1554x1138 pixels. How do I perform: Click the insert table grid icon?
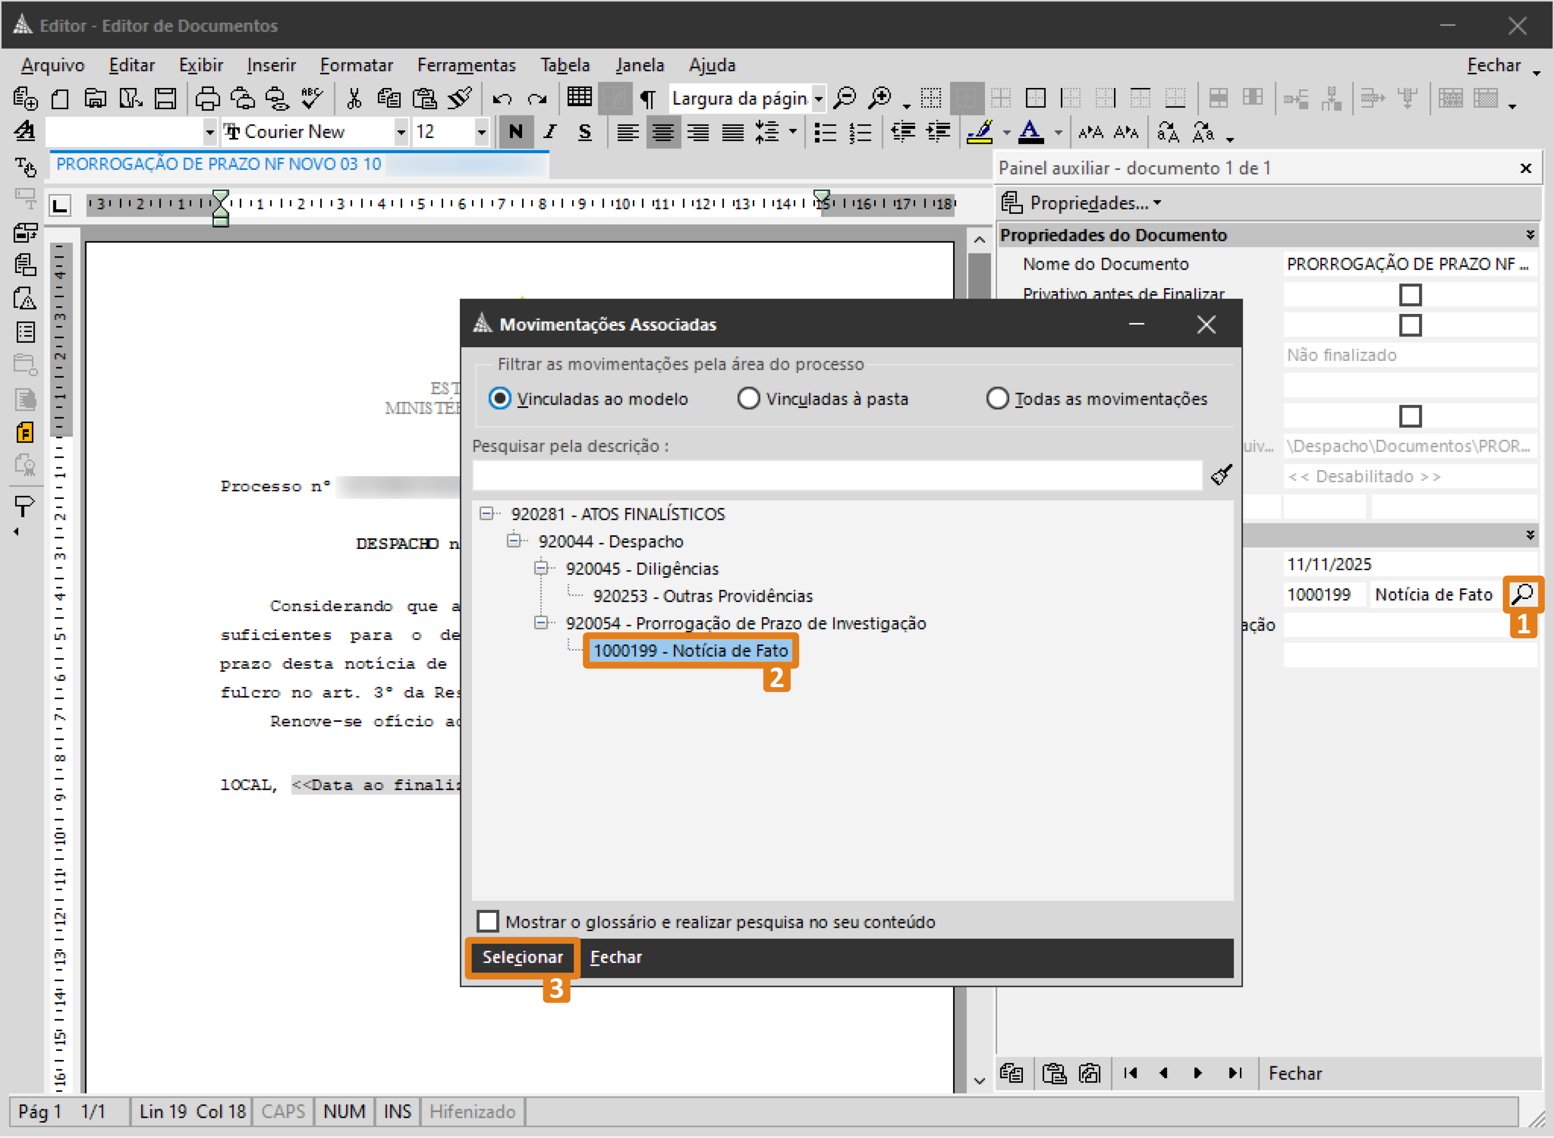[x=579, y=97]
